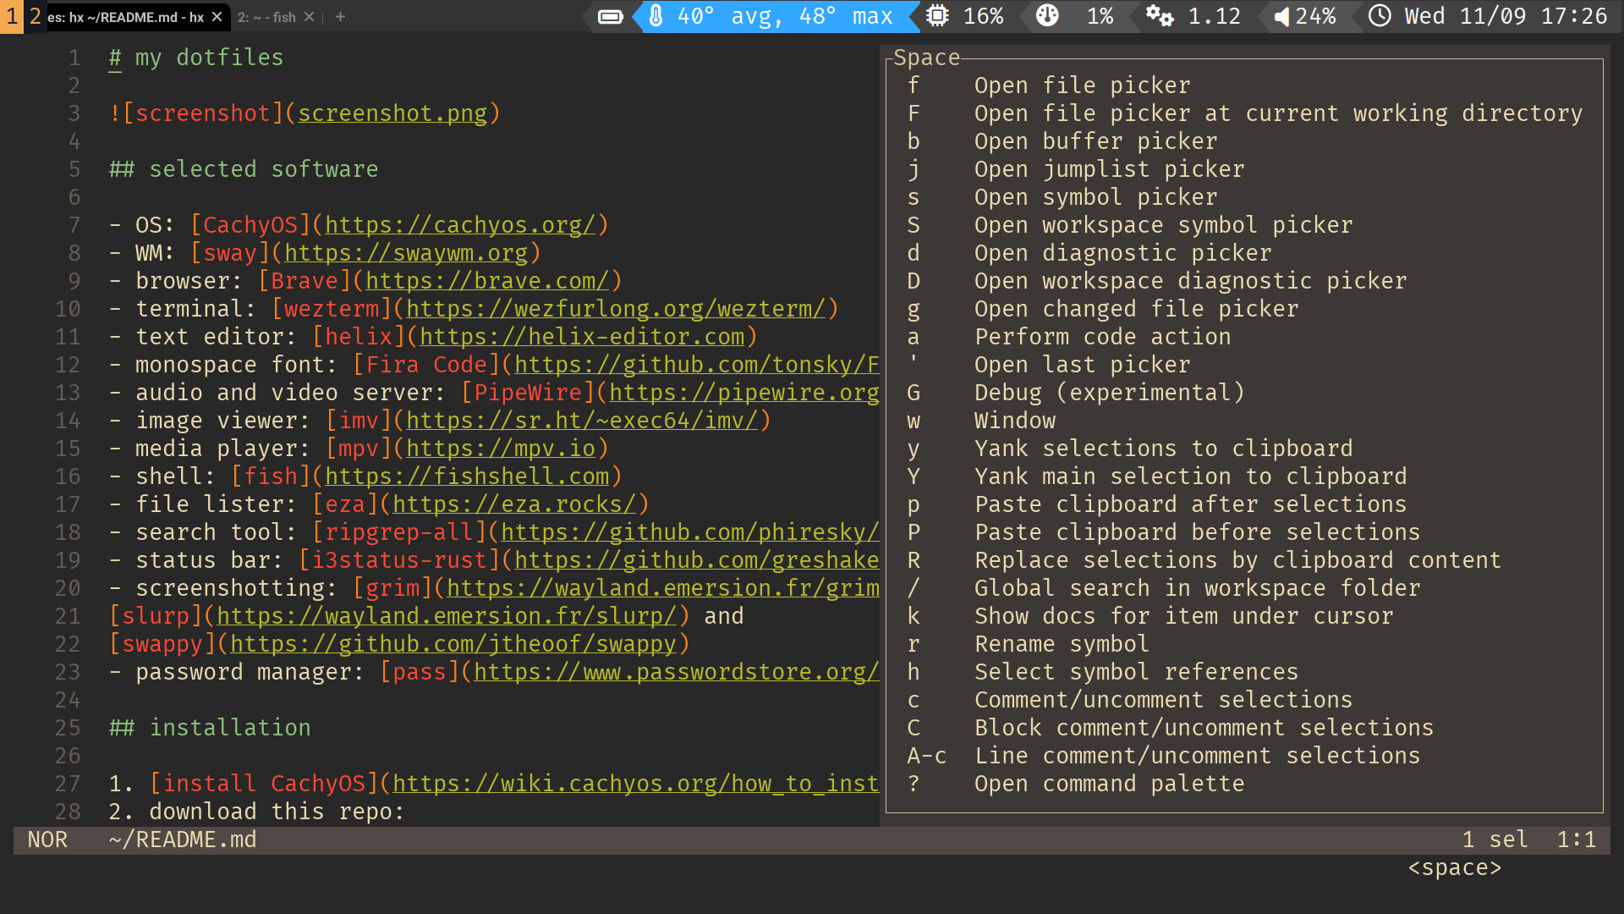Click the cachyos.org link on line 7
The height and width of the screenshot is (914, 1624).
[460, 225]
